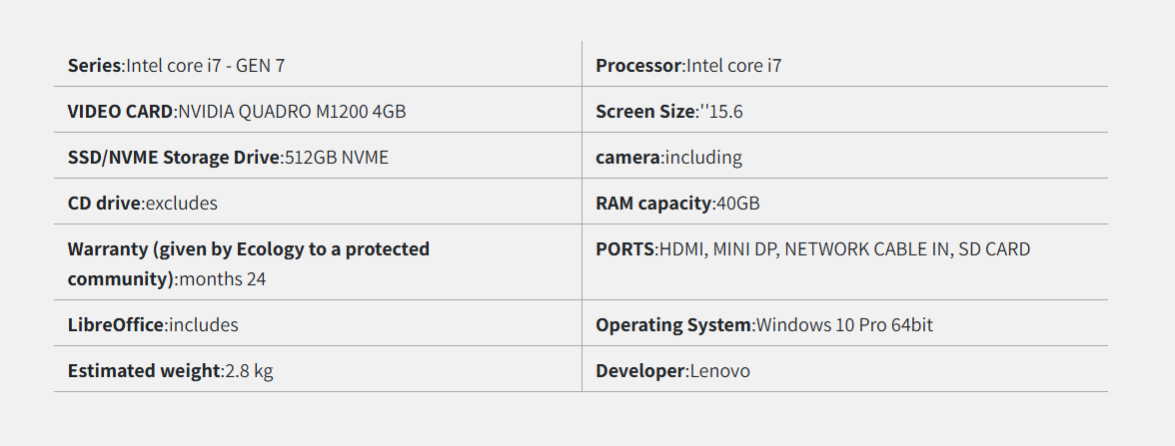The height and width of the screenshot is (446, 1175).
Task: Select the HDMI, MINI DP ports text
Action: (x=717, y=249)
